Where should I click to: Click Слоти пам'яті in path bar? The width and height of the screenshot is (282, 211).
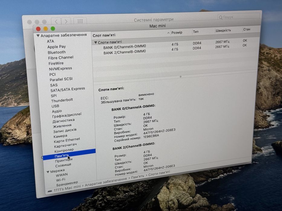[159, 173]
